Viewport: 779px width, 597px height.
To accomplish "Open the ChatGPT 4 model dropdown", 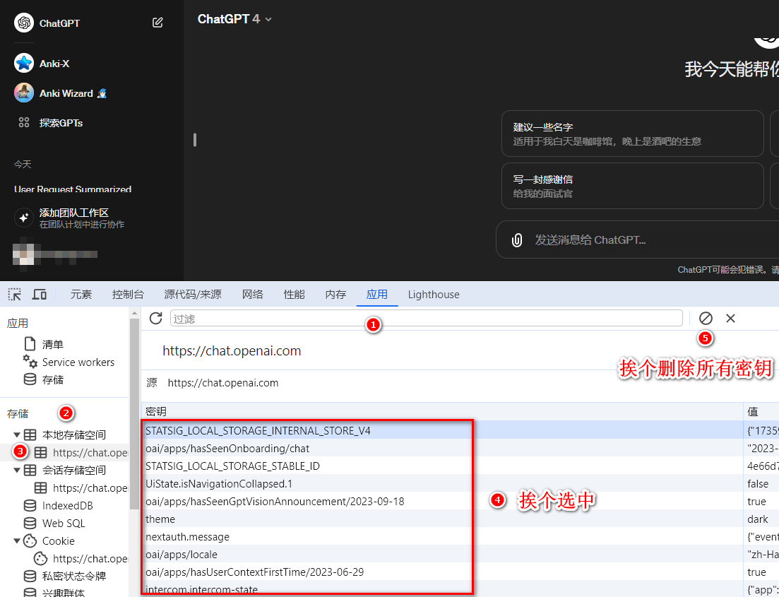I will tap(234, 19).
